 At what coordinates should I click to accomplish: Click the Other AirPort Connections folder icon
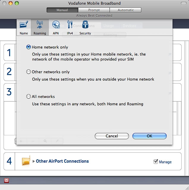[x=26, y=161]
